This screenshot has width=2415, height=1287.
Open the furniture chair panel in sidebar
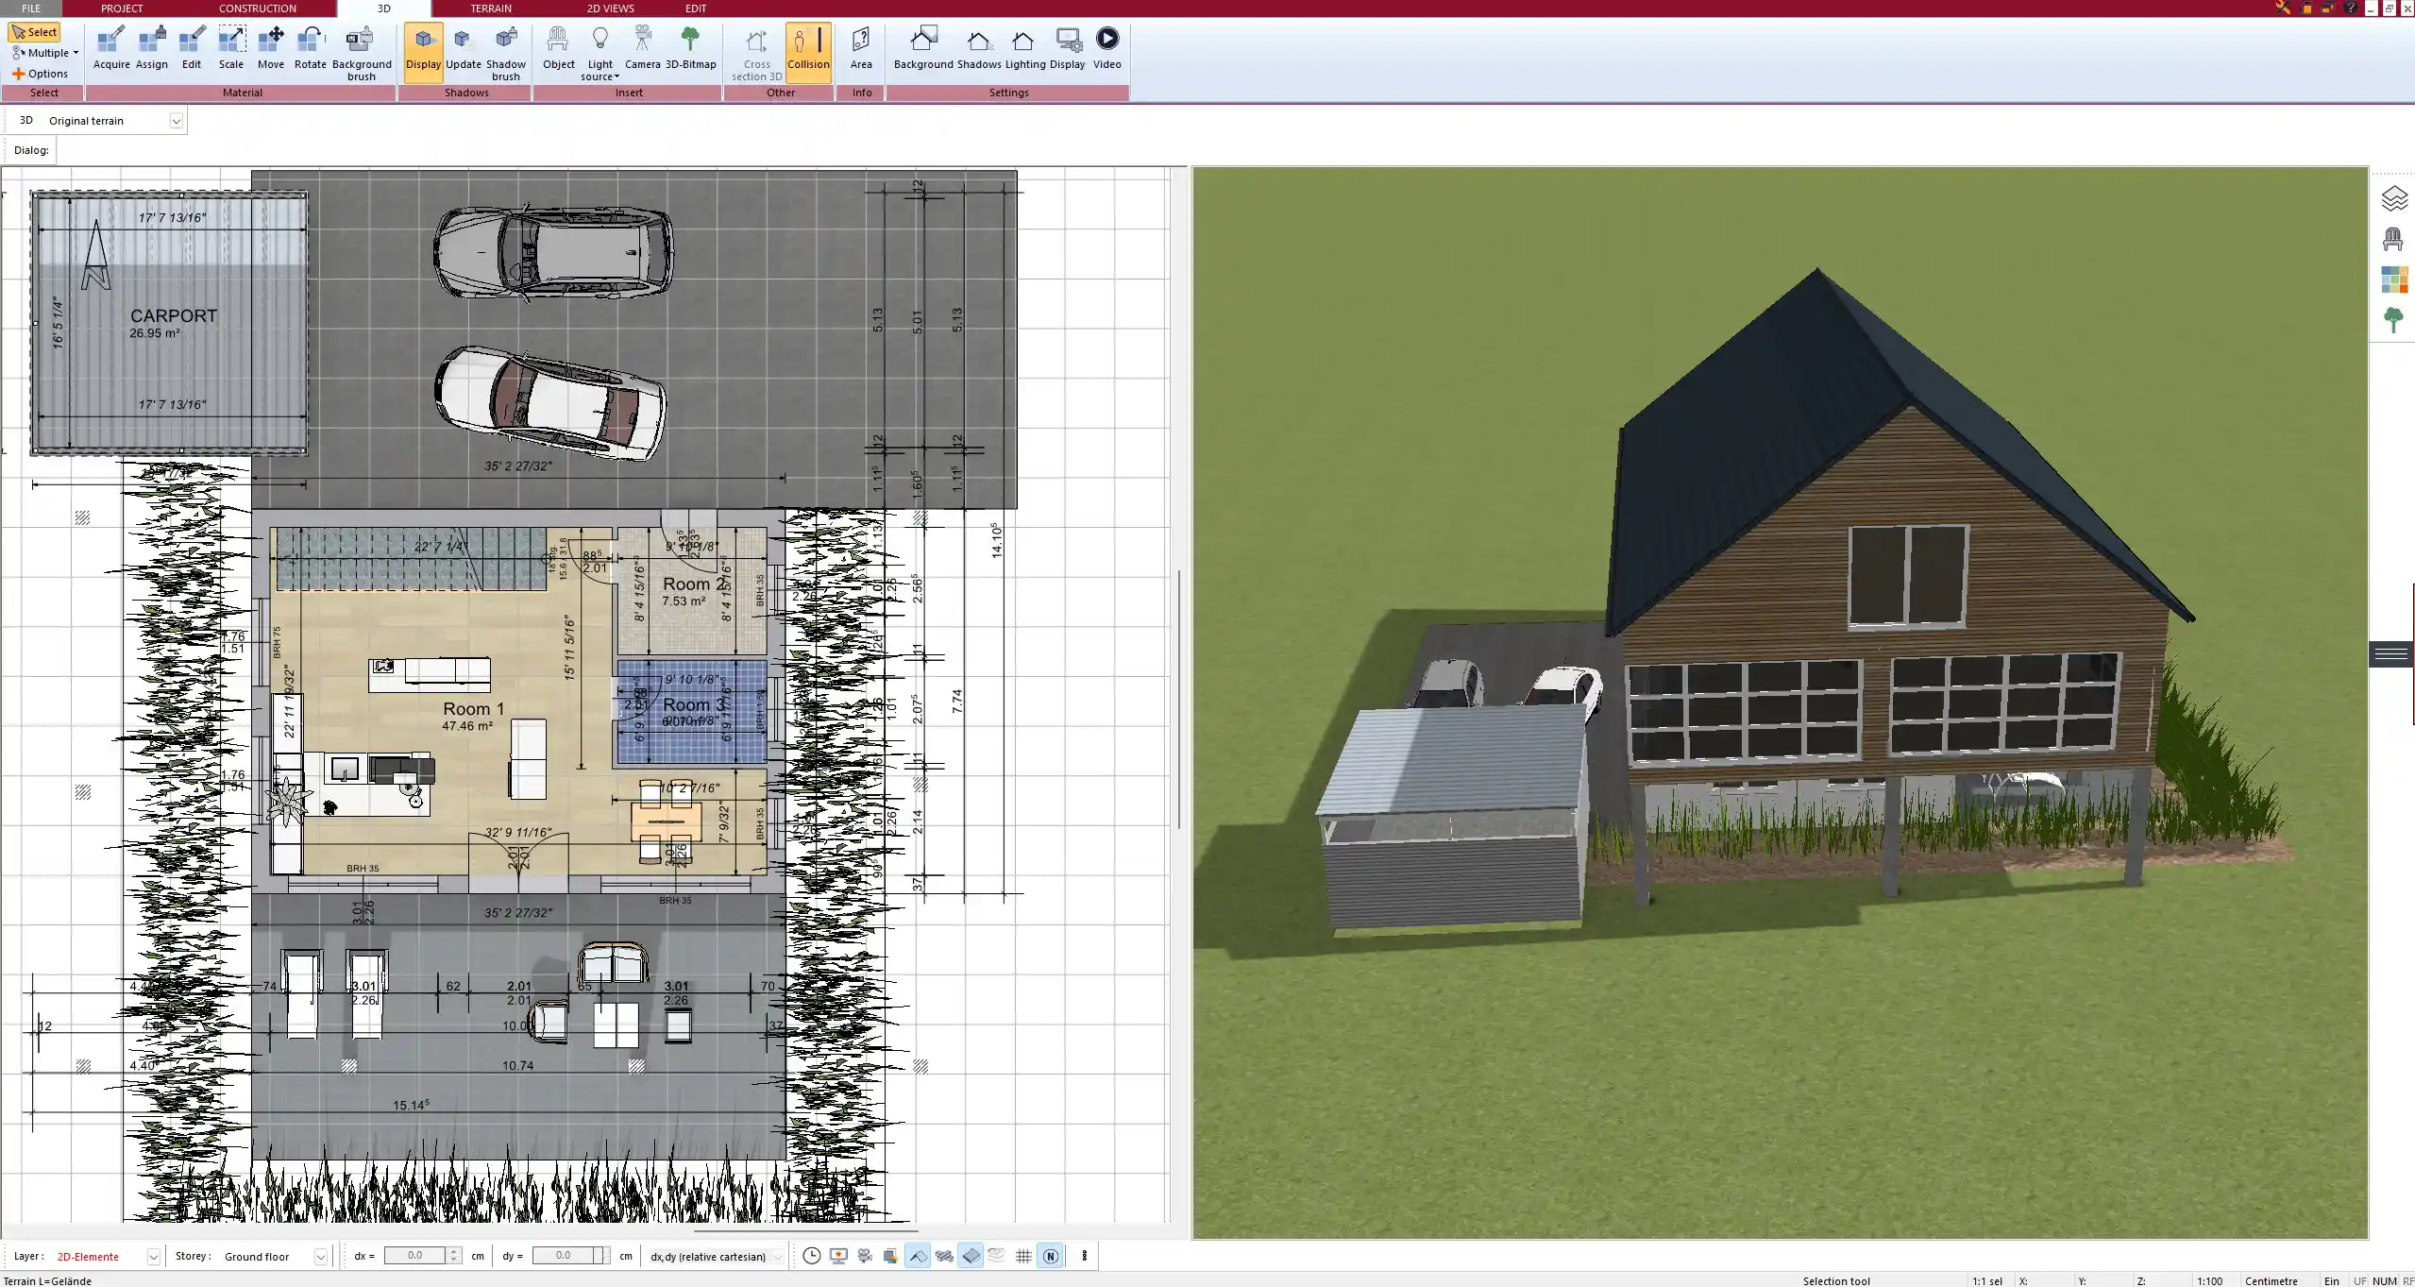point(2392,239)
